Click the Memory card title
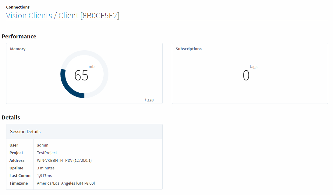 point(18,49)
